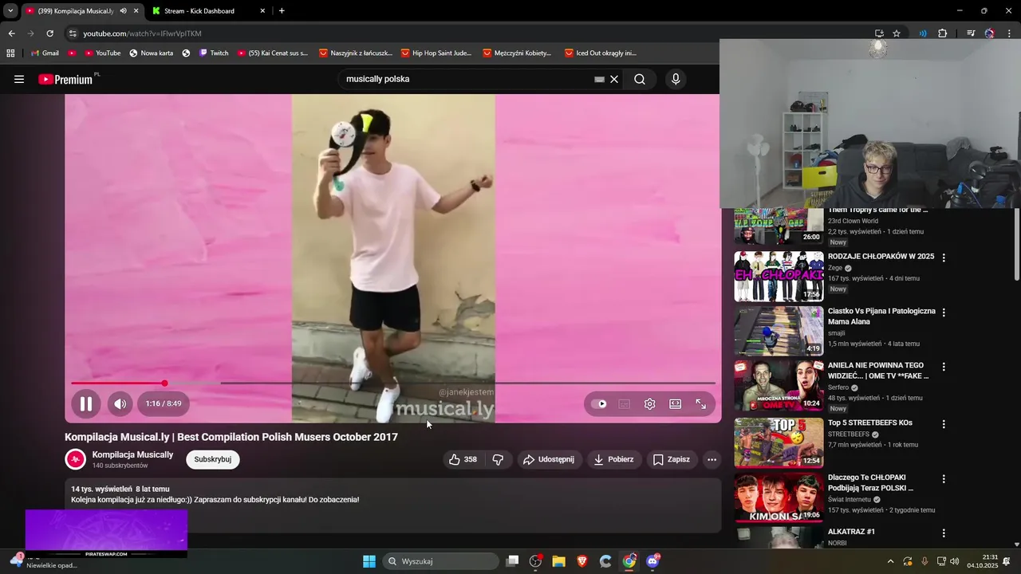The image size is (1021, 574).
Task: Open options for Dlaczego Te CHŁOPAKI video
Action: click(x=944, y=478)
